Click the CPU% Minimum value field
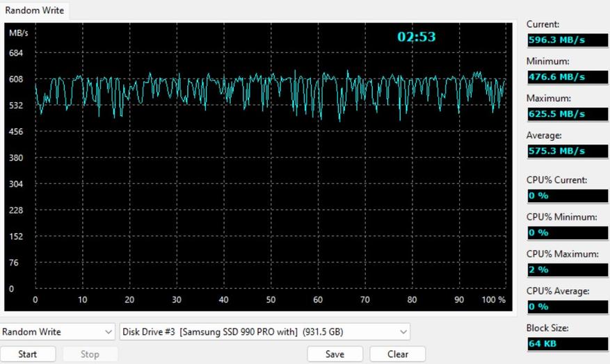The width and height of the screenshot is (610, 364). [x=568, y=233]
